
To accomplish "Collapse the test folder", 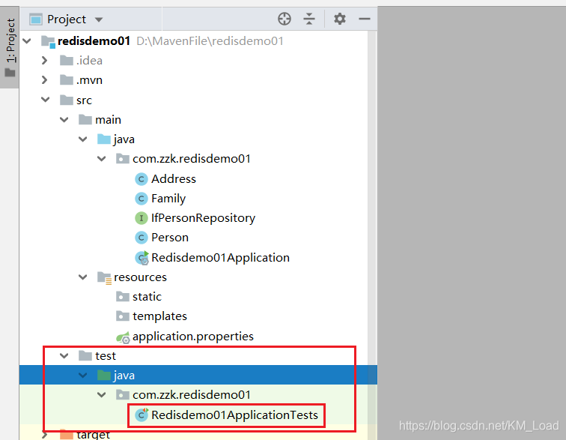I will (64, 356).
